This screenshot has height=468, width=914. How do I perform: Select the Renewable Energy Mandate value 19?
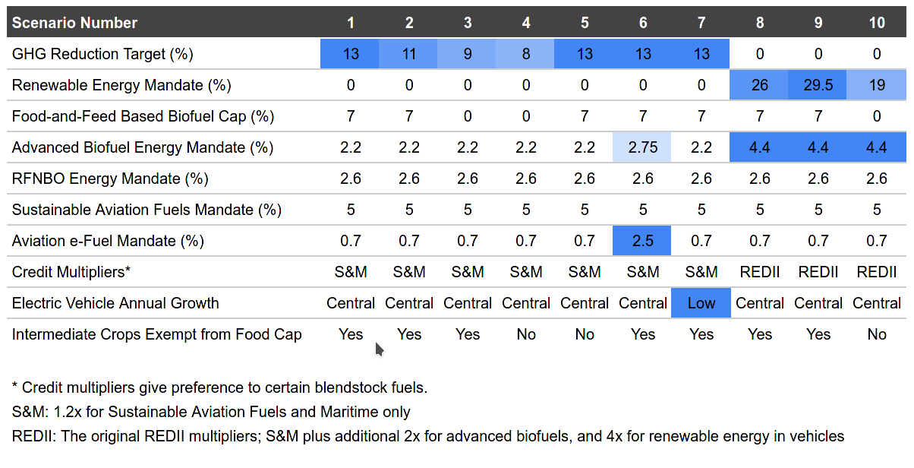click(877, 85)
